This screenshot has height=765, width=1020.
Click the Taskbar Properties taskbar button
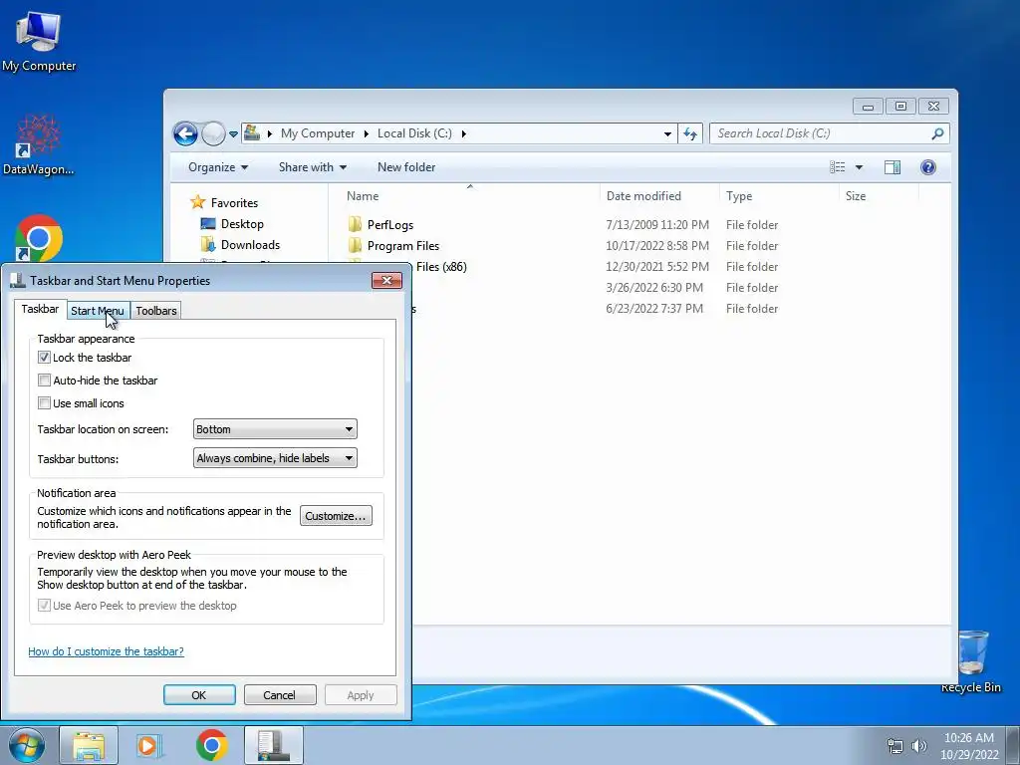[273, 745]
